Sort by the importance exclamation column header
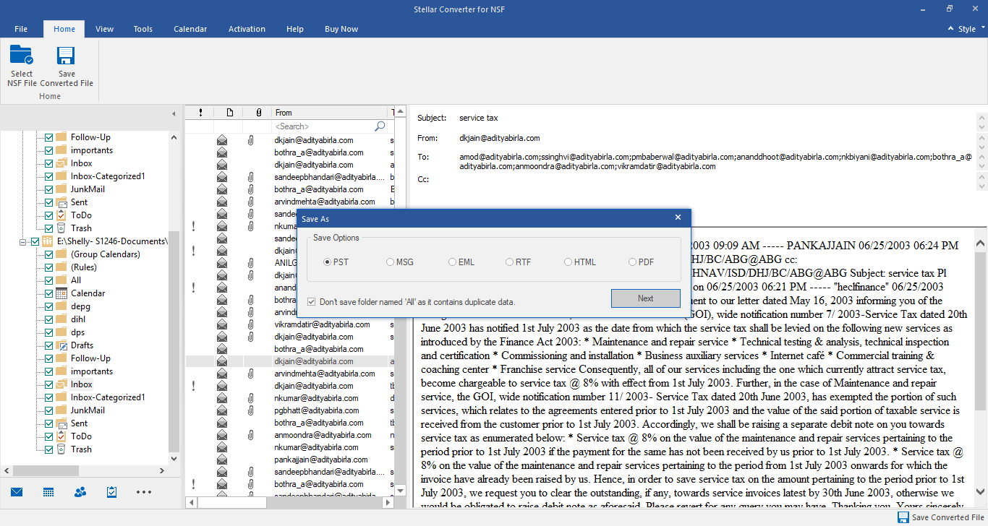Image resolution: width=988 pixels, height=526 pixels. tap(200, 113)
